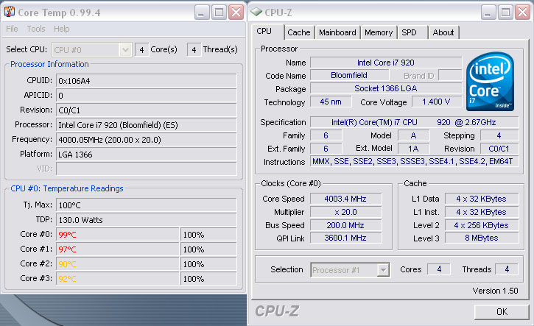534x326 pixels.
Task: Click the OK button in CPU-Z
Action: point(502,312)
